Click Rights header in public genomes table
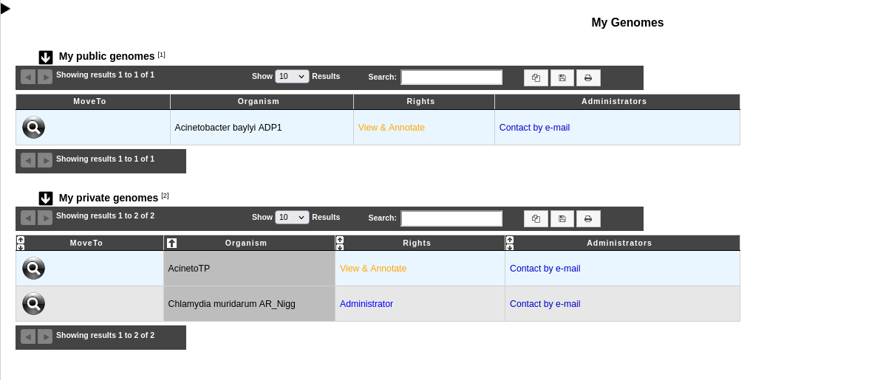The image size is (883, 380). pyautogui.click(x=424, y=102)
